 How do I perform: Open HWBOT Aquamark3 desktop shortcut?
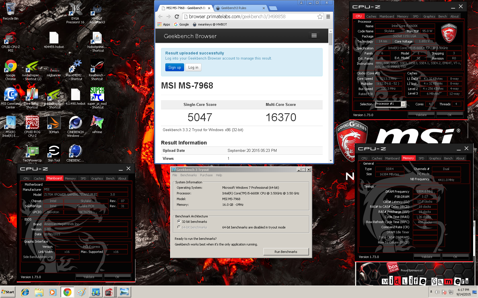(97, 13)
